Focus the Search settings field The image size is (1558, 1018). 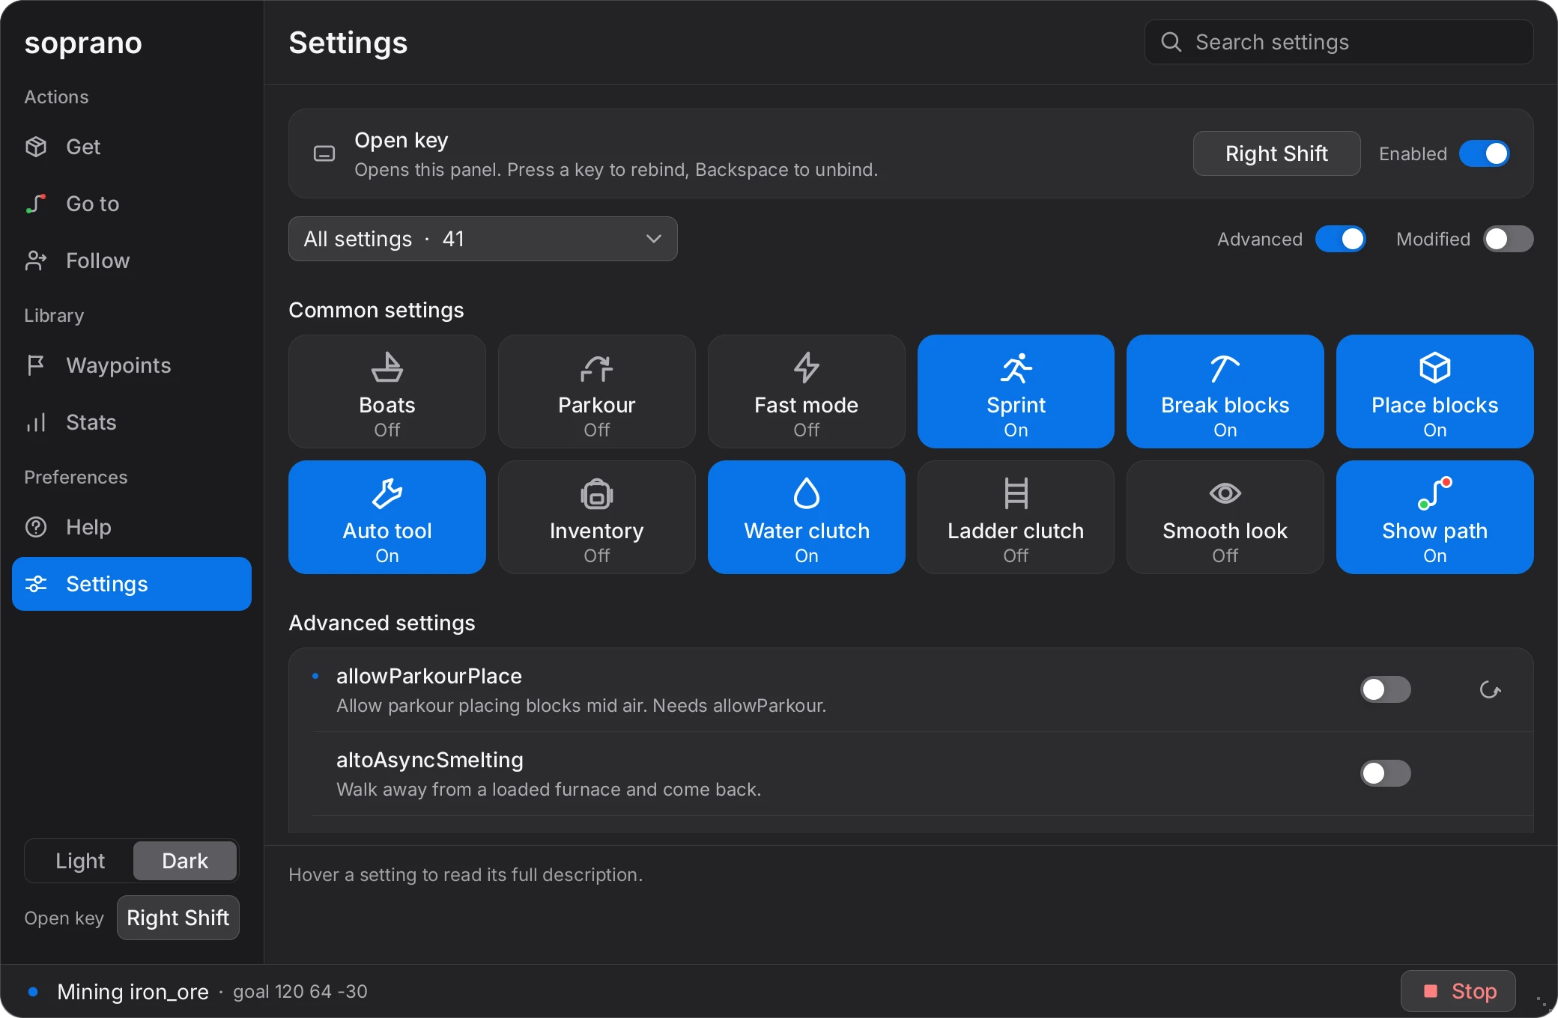pos(1339,42)
